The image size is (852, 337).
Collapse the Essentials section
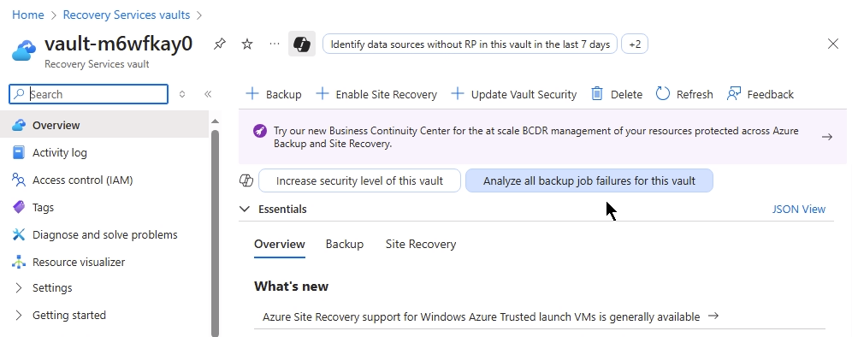pyautogui.click(x=245, y=210)
